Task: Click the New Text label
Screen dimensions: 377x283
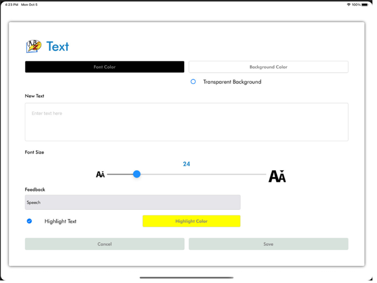Action: pos(34,96)
